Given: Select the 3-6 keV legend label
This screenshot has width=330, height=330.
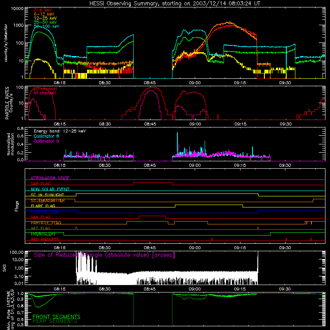Looking at the screenshot, I should tap(43, 10).
